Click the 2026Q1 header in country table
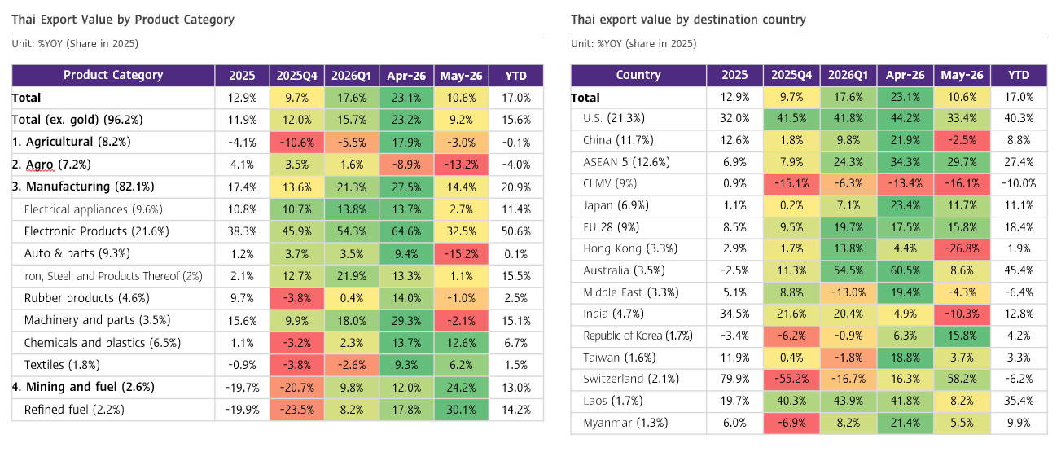The image size is (1061, 461). pyautogui.click(x=848, y=75)
